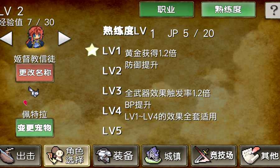The width and height of the screenshot is (280, 168).
Task: Open the 装备 equipment menu
Action: tap(116, 156)
